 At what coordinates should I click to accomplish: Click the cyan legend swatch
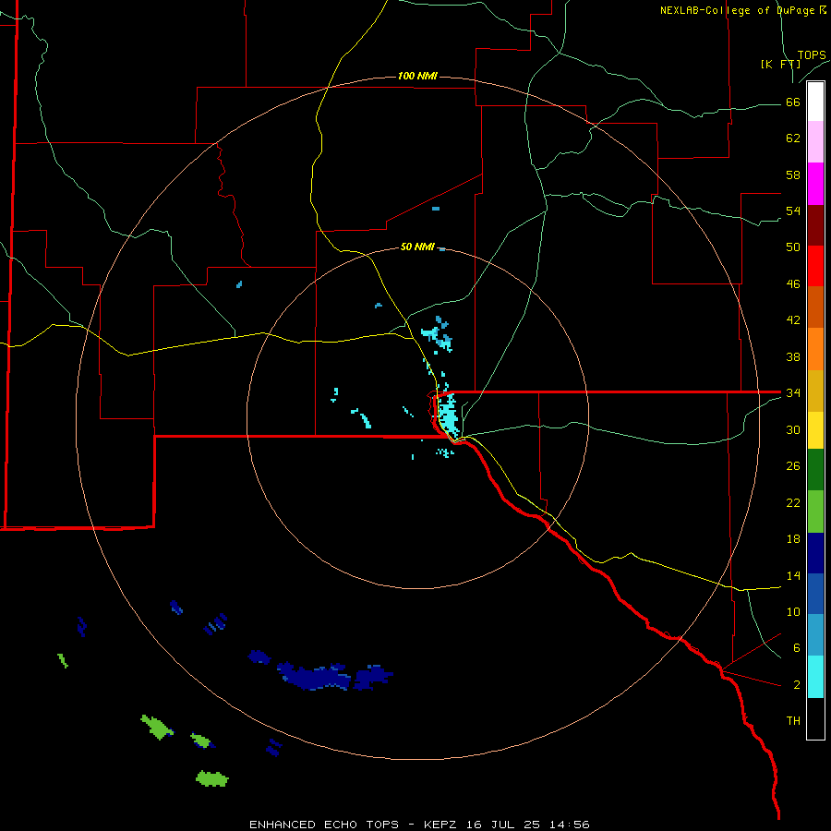[x=815, y=677]
